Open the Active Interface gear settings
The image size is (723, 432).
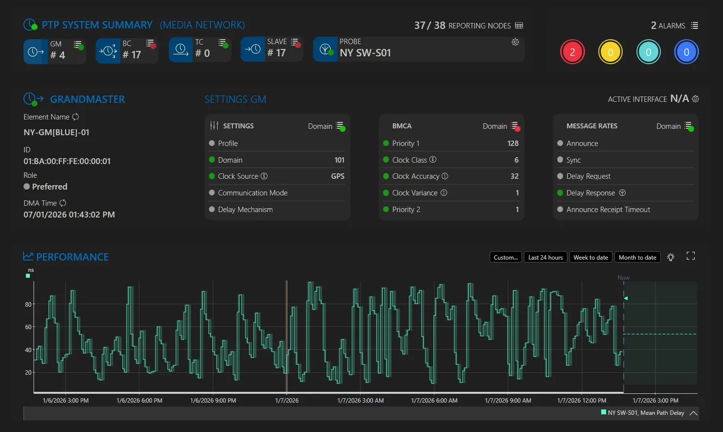click(695, 99)
